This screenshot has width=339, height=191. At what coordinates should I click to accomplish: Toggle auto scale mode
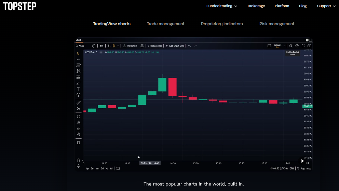309,168
